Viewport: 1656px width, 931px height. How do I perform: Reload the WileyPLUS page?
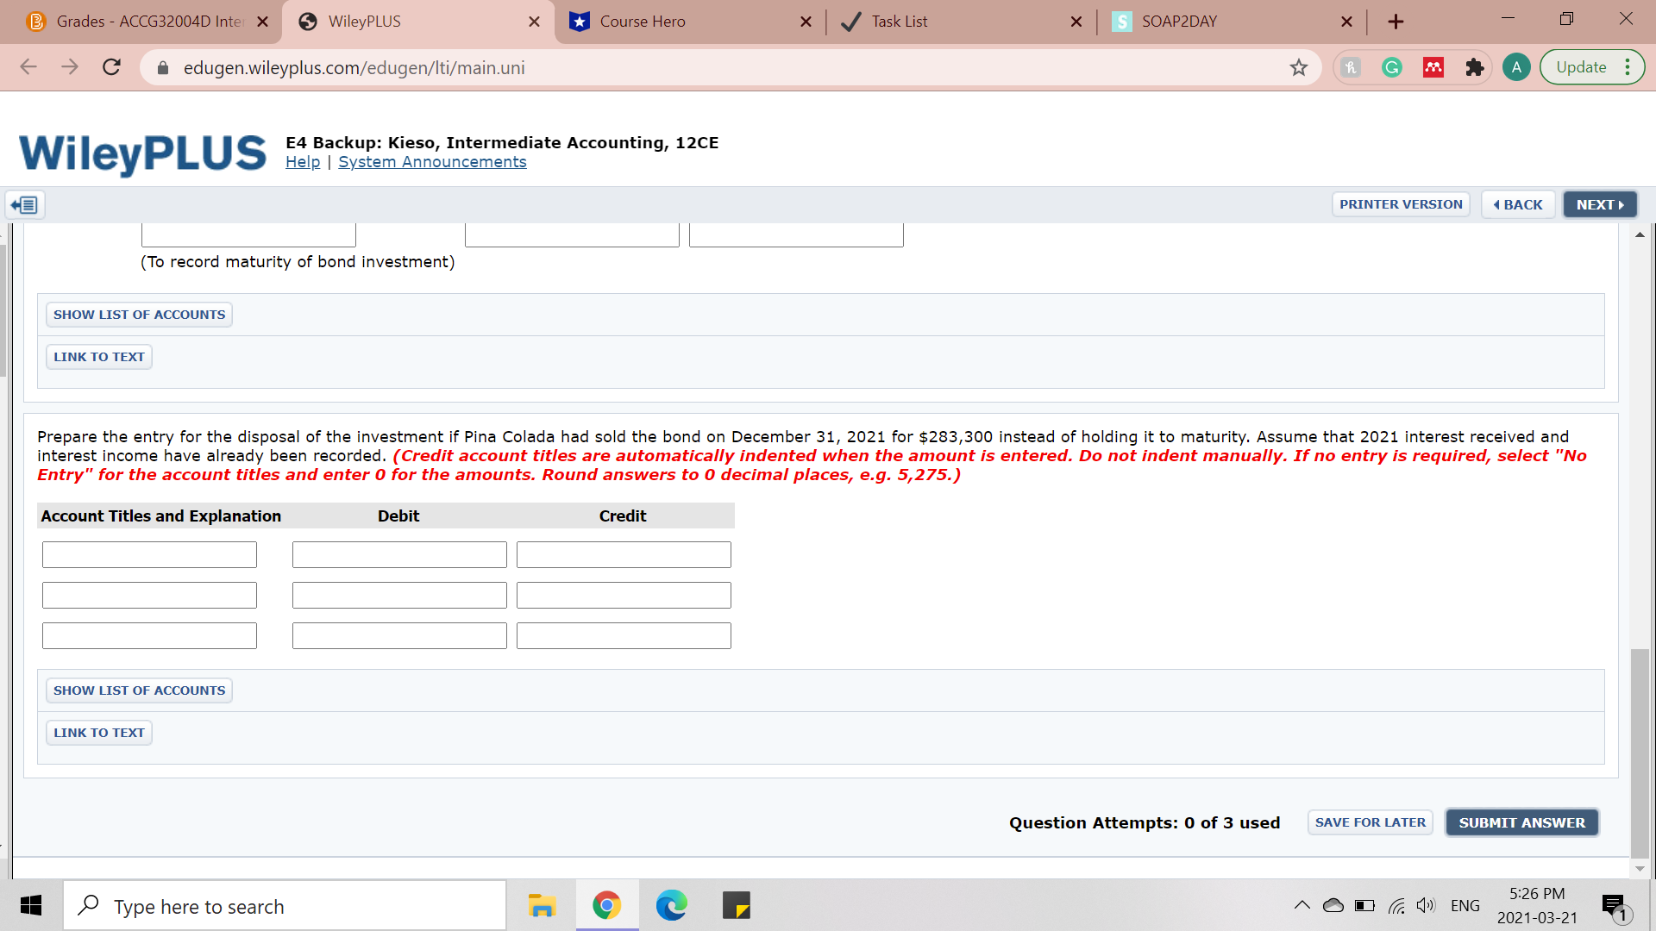111,67
